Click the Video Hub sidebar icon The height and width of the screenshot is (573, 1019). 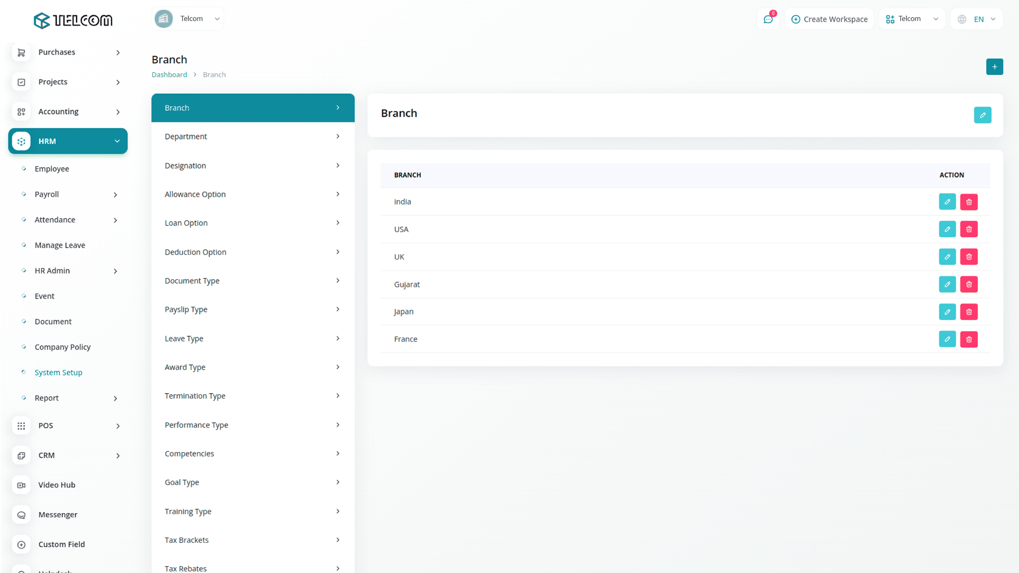(21, 485)
